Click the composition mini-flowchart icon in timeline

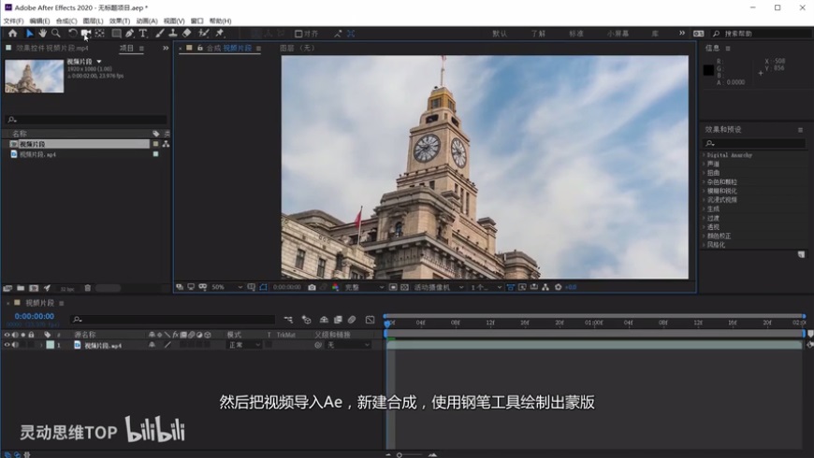click(x=288, y=320)
